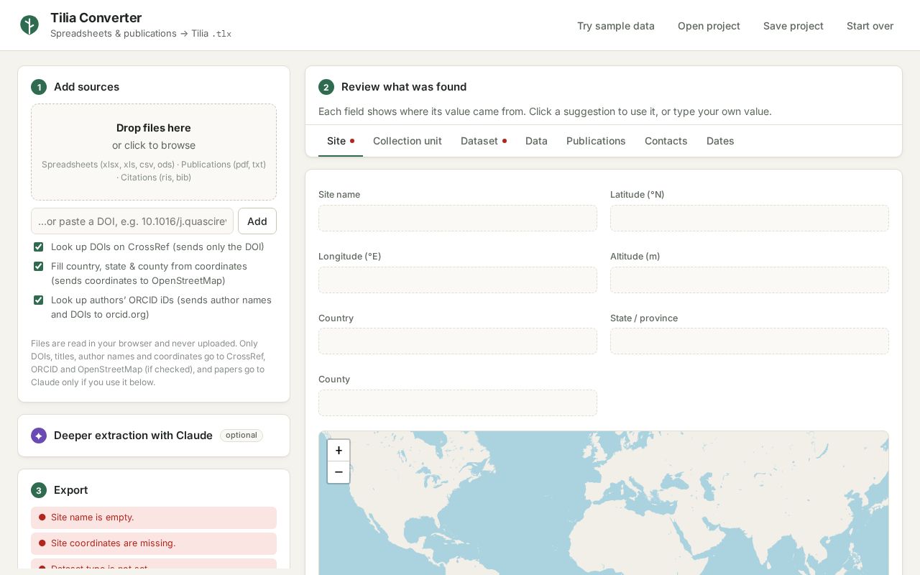Click the Latitude (°N) field

[x=750, y=218]
